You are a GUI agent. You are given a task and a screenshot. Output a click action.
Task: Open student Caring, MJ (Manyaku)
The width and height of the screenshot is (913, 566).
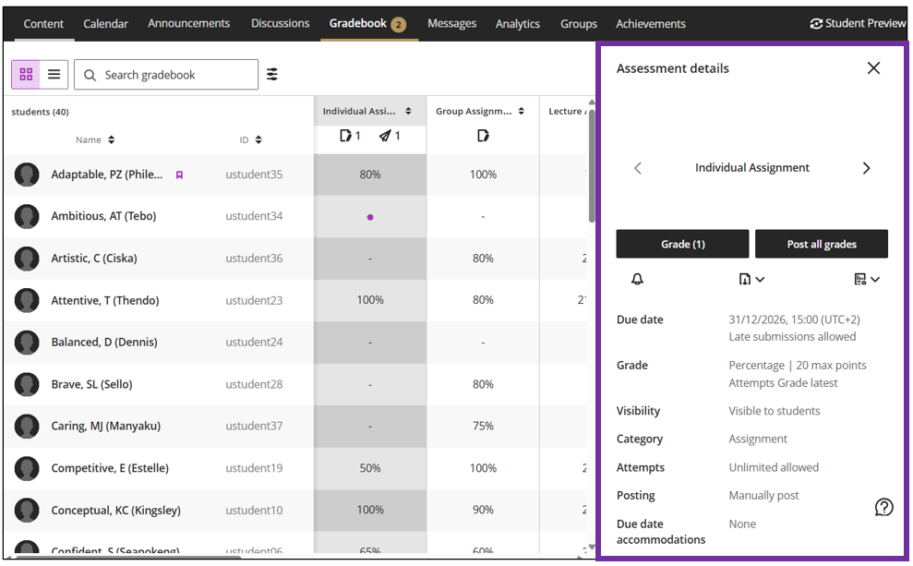point(106,427)
